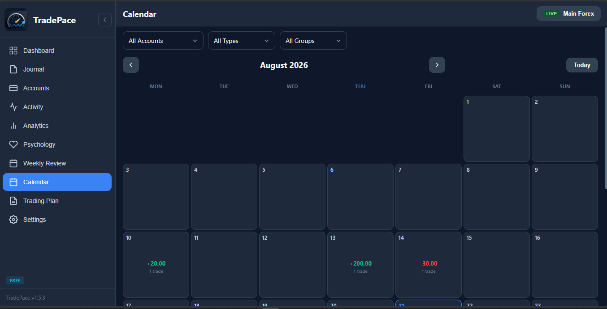
Task: Click the Settings gear icon
Action: pyautogui.click(x=13, y=220)
